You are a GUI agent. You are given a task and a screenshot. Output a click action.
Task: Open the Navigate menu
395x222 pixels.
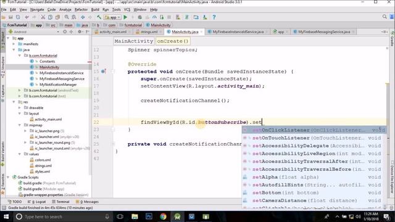click(37, 10)
